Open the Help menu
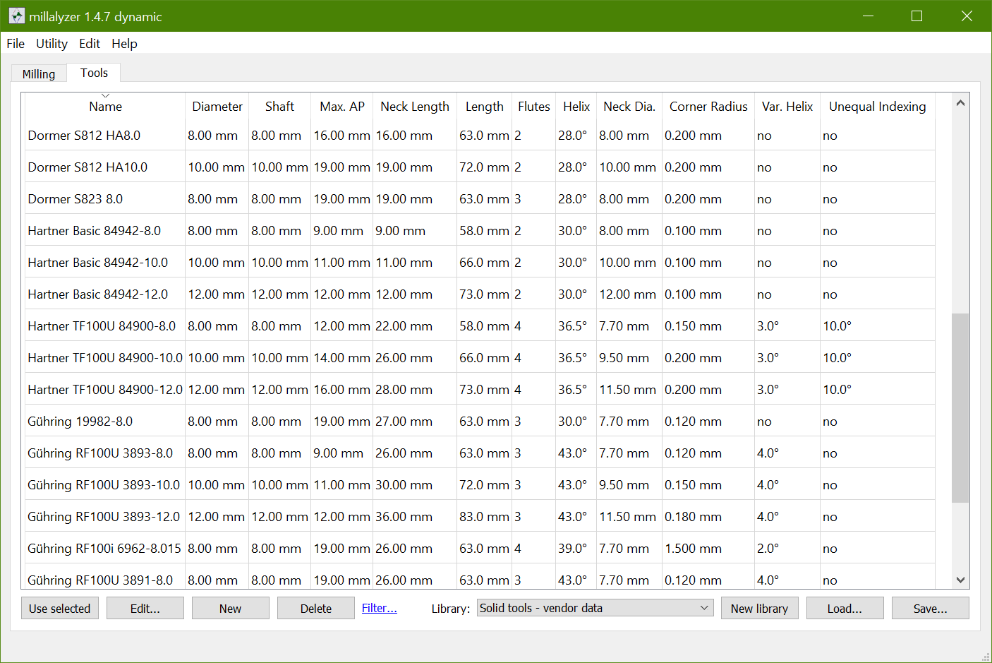The image size is (992, 663). coord(124,44)
